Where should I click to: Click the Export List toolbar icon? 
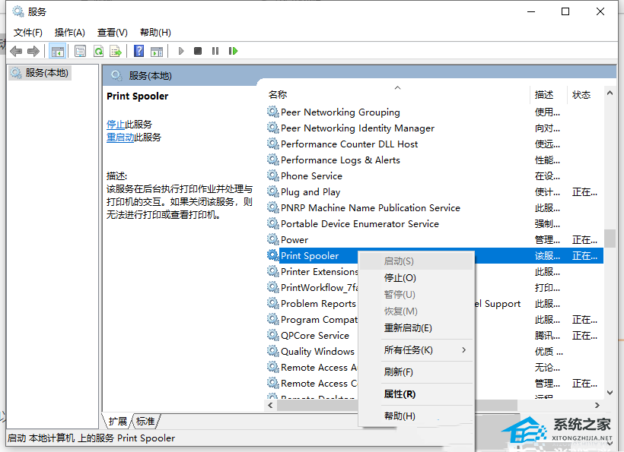pos(116,51)
